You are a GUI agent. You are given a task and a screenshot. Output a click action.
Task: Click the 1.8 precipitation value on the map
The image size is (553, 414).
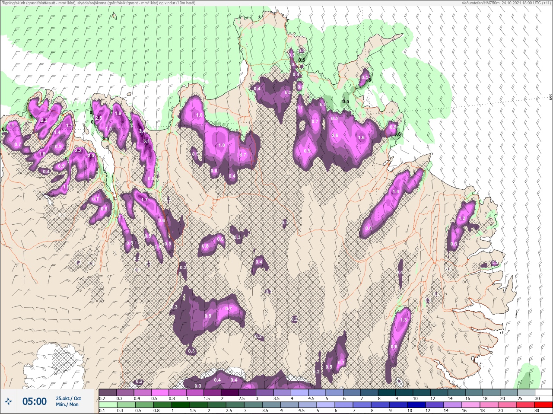[42, 154]
